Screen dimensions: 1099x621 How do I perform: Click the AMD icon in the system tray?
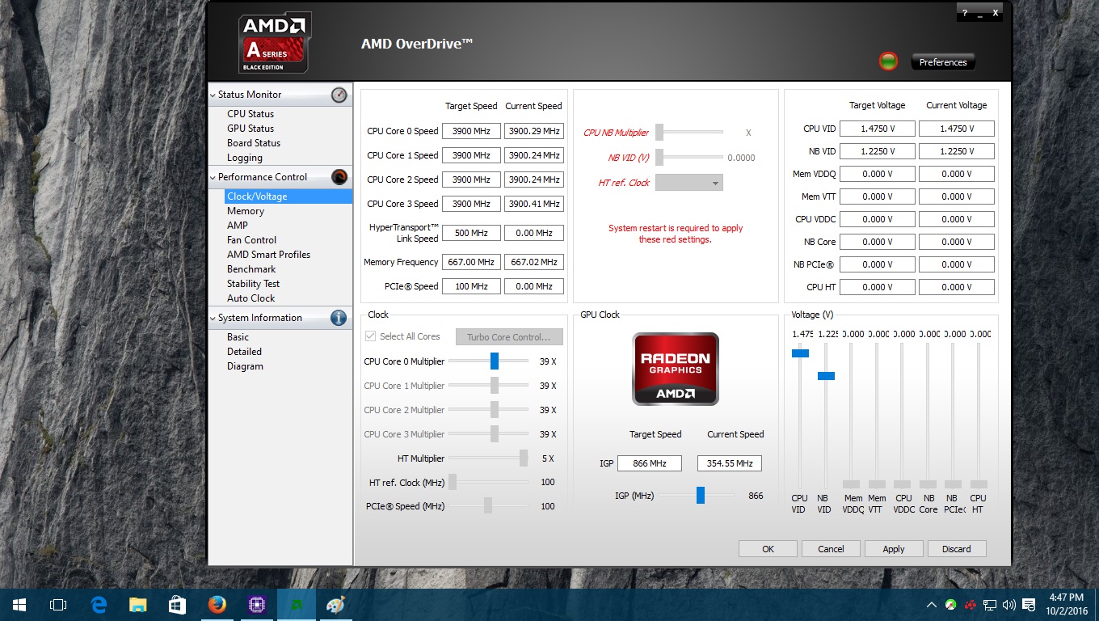pos(969,604)
